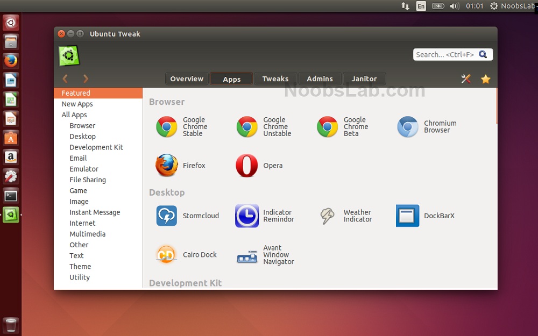Image resolution: width=538 pixels, height=336 pixels.
Task: Switch to the Overview tab
Action: (187, 78)
